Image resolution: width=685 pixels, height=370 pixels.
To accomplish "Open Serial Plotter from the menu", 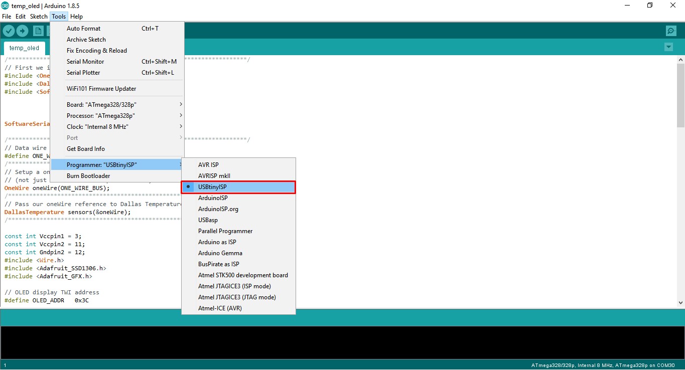I will point(117,73).
